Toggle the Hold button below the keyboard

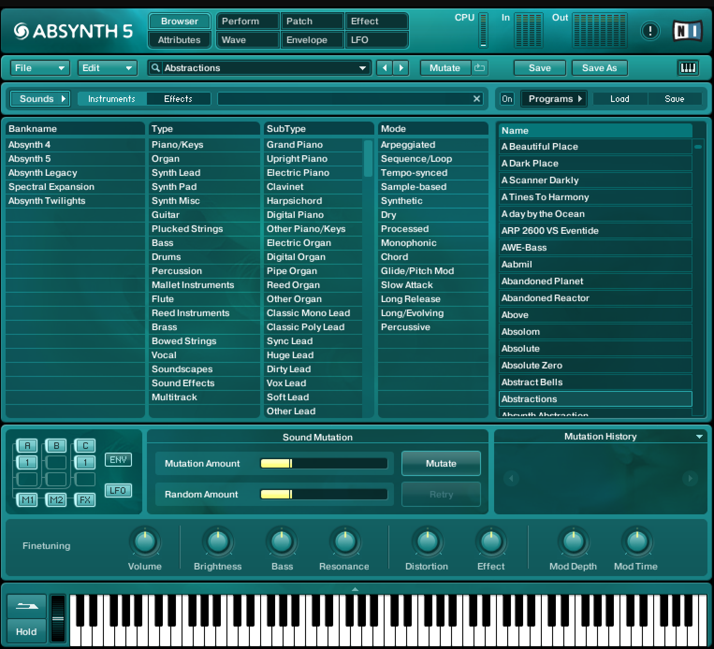(26, 631)
